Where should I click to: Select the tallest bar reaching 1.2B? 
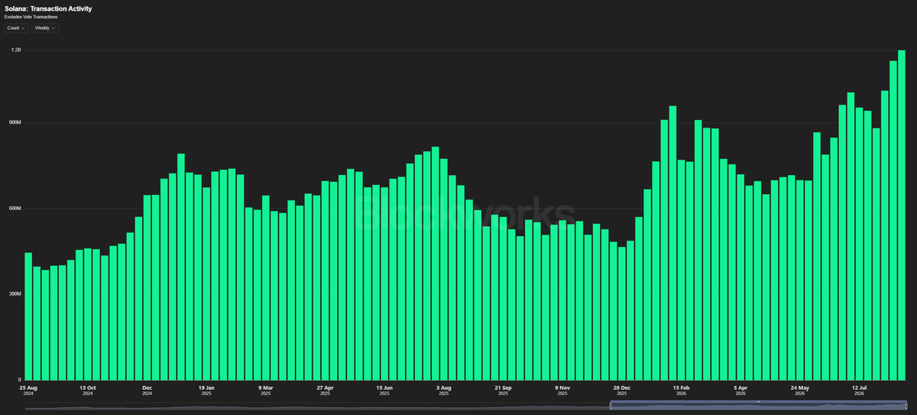pyautogui.click(x=902, y=215)
